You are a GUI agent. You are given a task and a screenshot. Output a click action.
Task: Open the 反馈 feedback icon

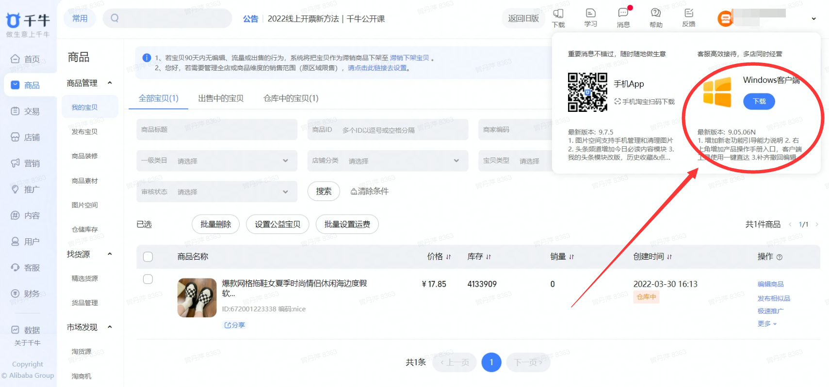click(x=689, y=13)
